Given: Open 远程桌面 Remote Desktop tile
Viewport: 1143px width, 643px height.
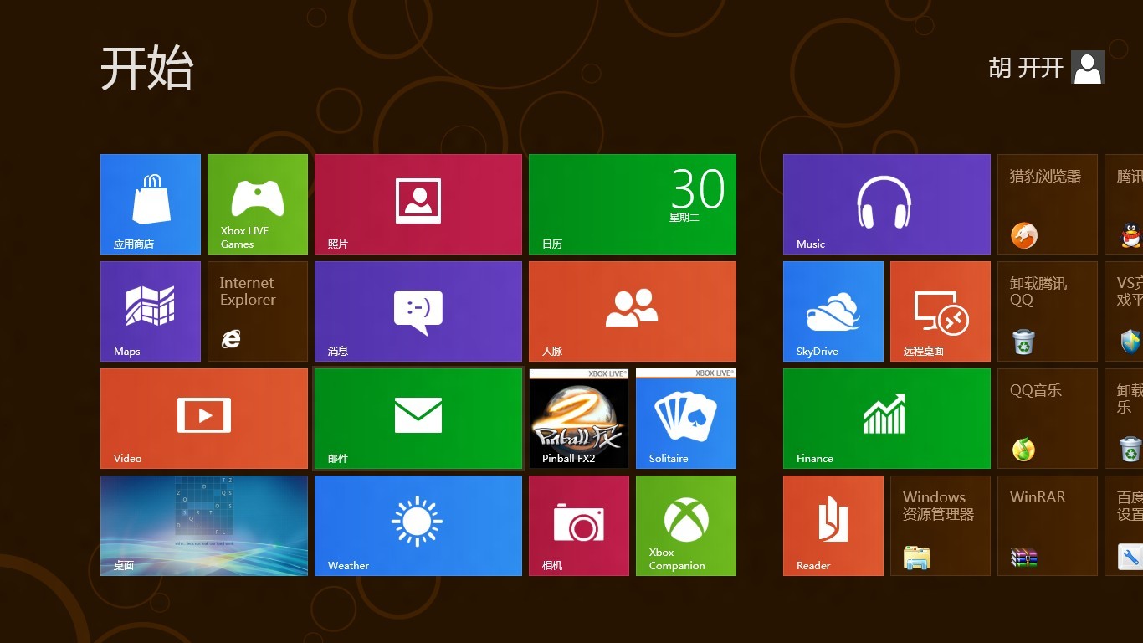Looking at the screenshot, I should pos(941,311).
